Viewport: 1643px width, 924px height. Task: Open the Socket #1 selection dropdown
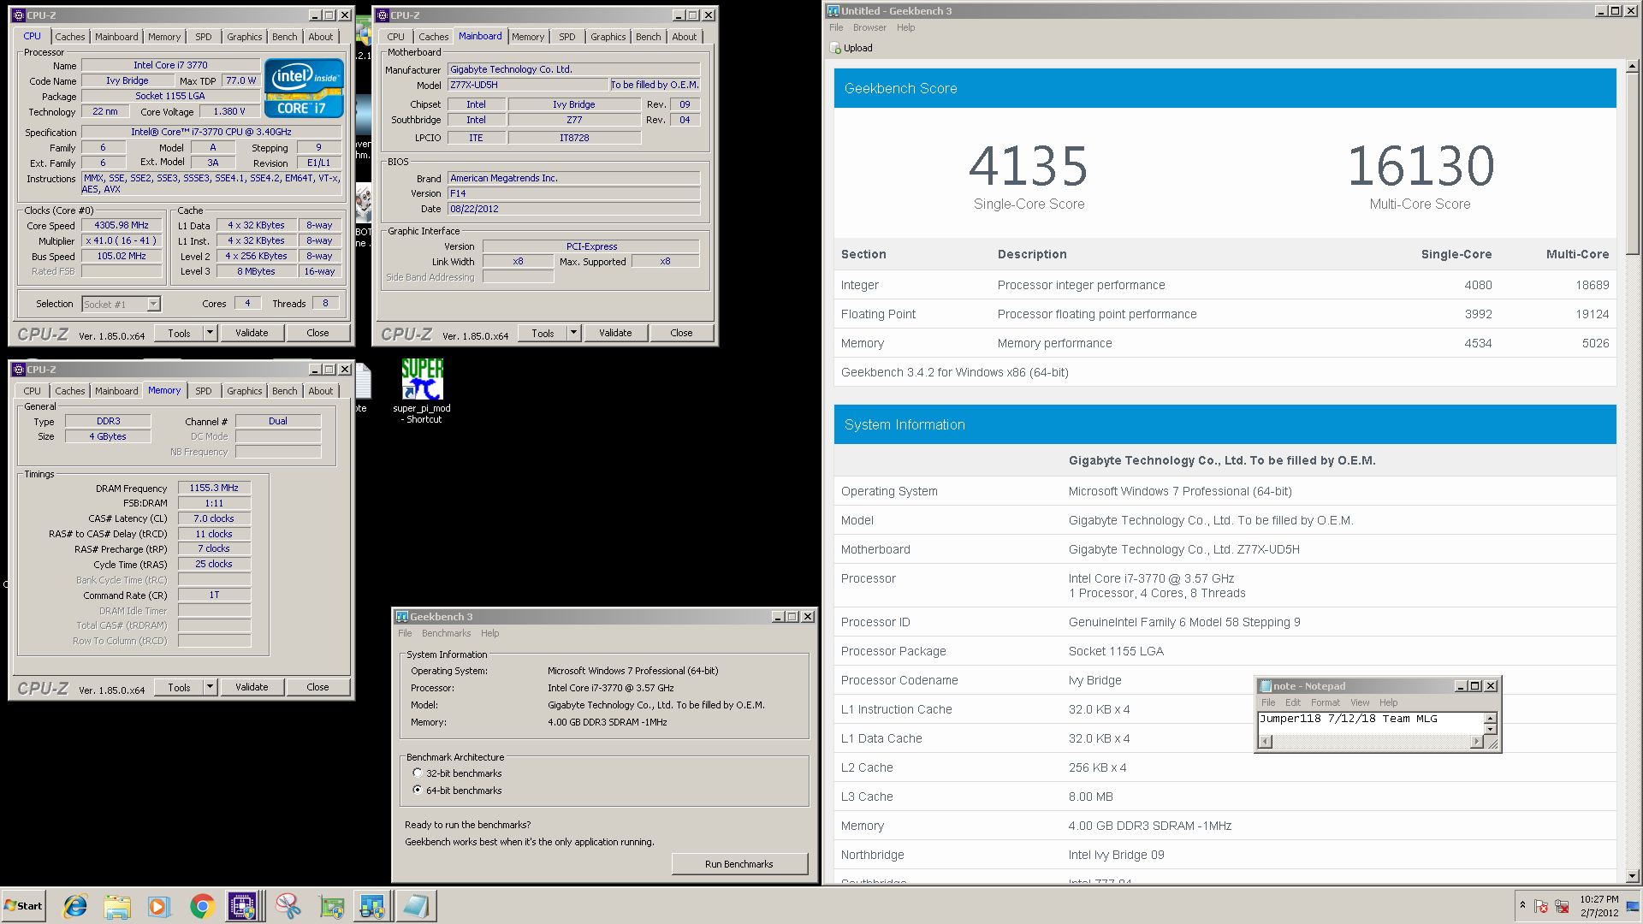pyautogui.click(x=153, y=304)
